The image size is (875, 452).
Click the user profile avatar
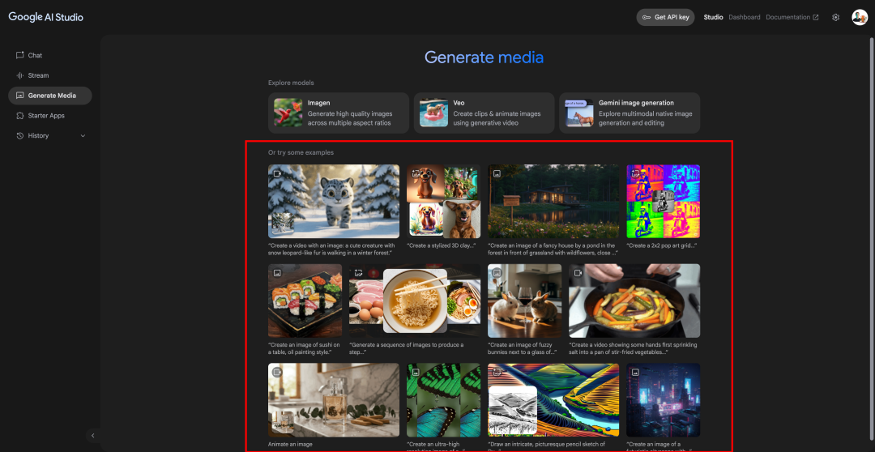click(860, 17)
